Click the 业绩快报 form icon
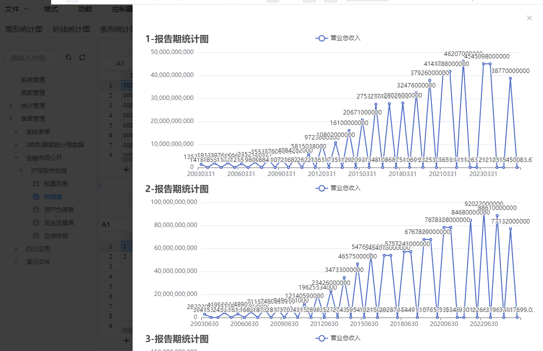 [x=36, y=236]
